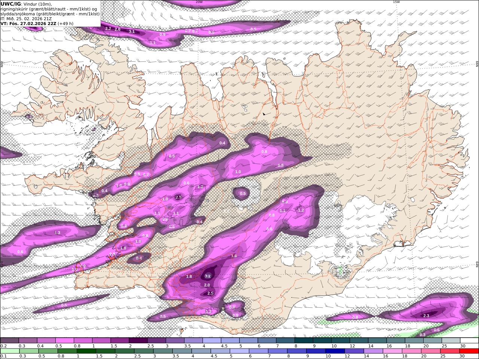
Task: Click the 'rigning/skúrir (grænt/blátt/rautt - mm/1klst) og' line
Action: (49, 9)
